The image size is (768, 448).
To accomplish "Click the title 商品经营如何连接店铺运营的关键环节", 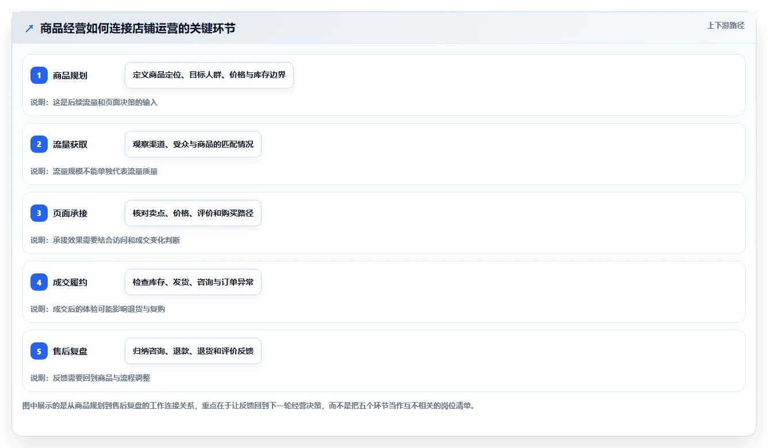I will 138,29.
